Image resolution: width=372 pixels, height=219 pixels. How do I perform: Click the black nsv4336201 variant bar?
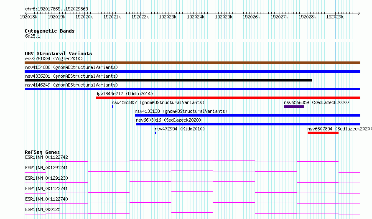[x=168, y=80]
